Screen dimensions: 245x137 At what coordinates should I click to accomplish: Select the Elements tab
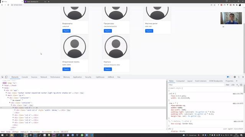pyautogui.click(x=15, y=77)
